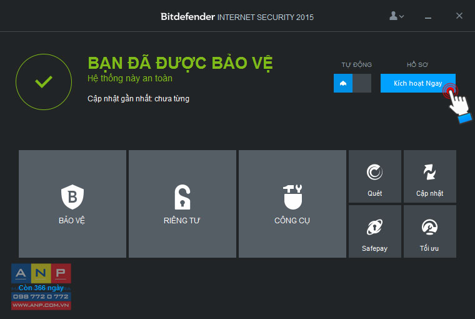The image size is (475, 319).
Task: Toggle the Tự Động autopilot switch
Action: (x=352, y=83)
